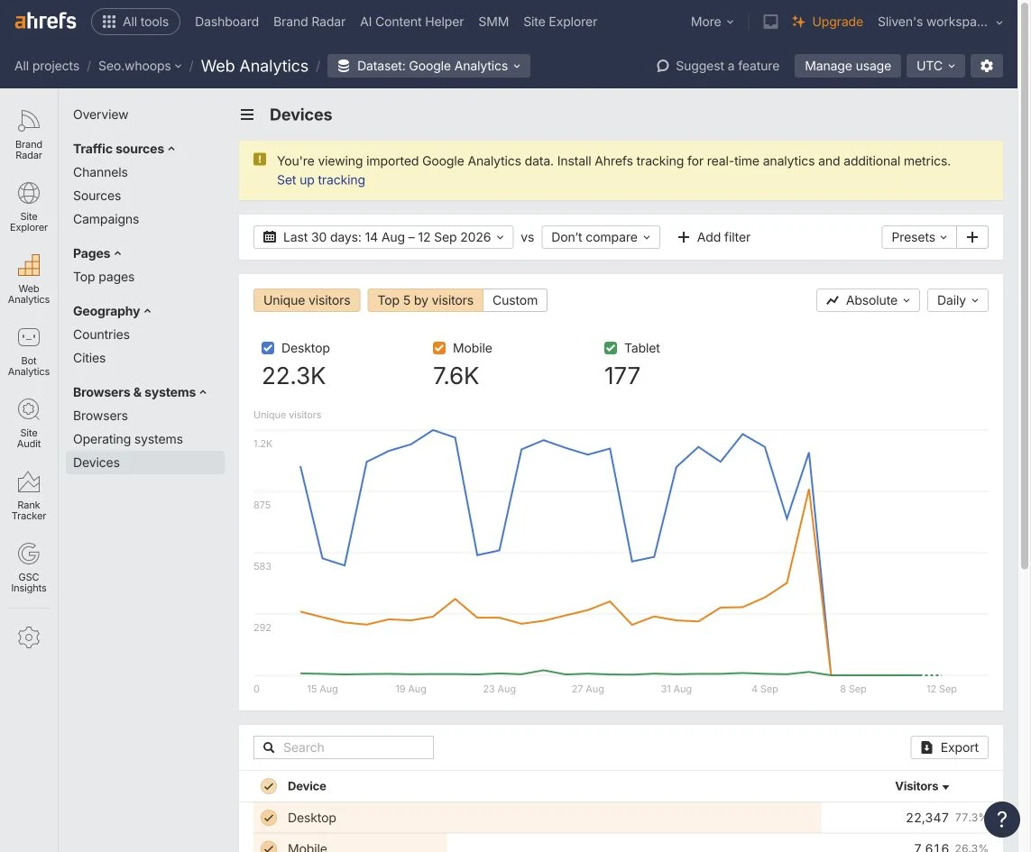
Task: Click the Manage usage button
Action: pyautogui.click(x=848, y=66)
